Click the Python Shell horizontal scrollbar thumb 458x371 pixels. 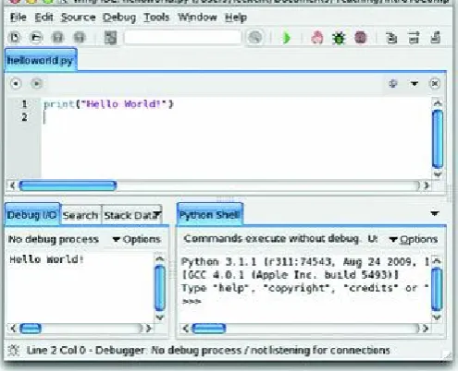209,329
